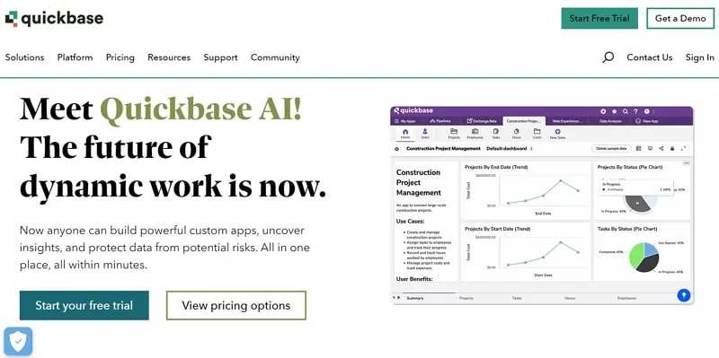The width and height of the screenshot is (719, 358).
Task: Select the Projects bottom tab
Action: click(x=466, y=298)
